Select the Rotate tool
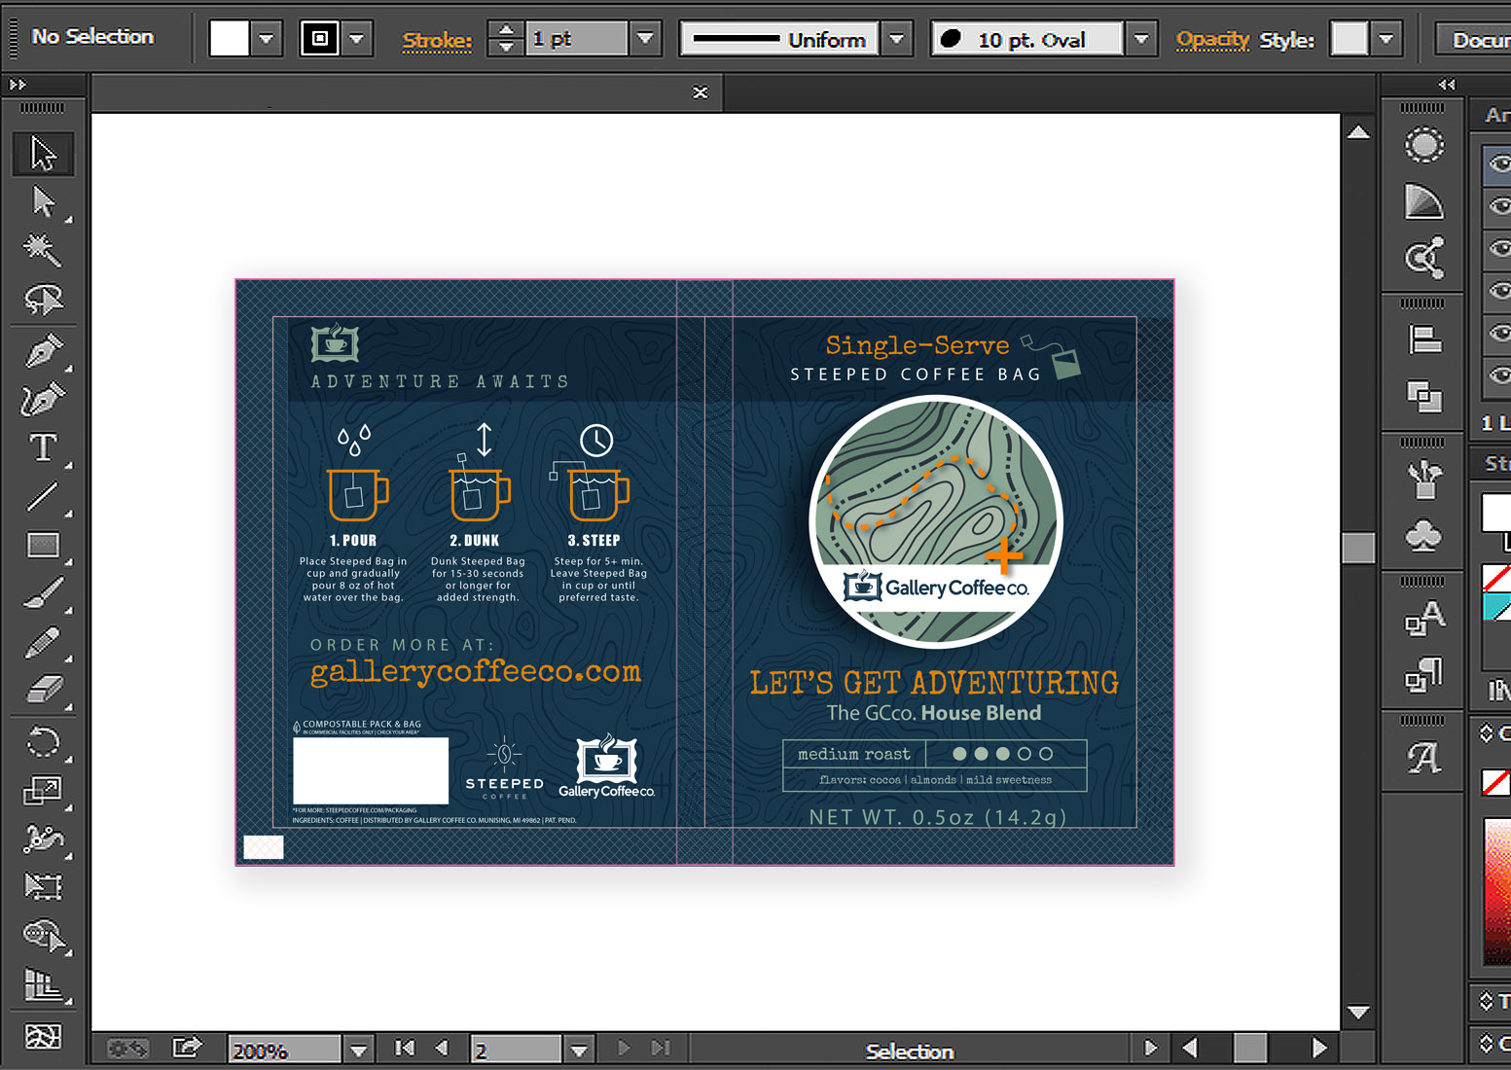This screenshot has width=1511, height=1070. click(x=43, y=743)
